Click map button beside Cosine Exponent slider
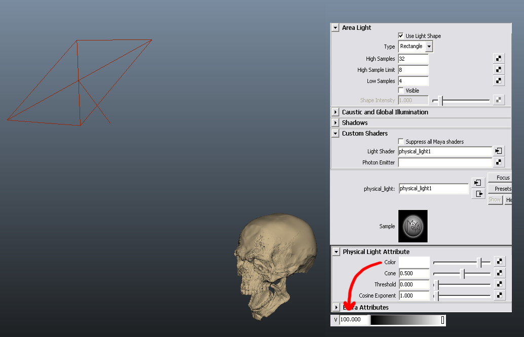This screenshot has height=337, width=524. (499, 295)
